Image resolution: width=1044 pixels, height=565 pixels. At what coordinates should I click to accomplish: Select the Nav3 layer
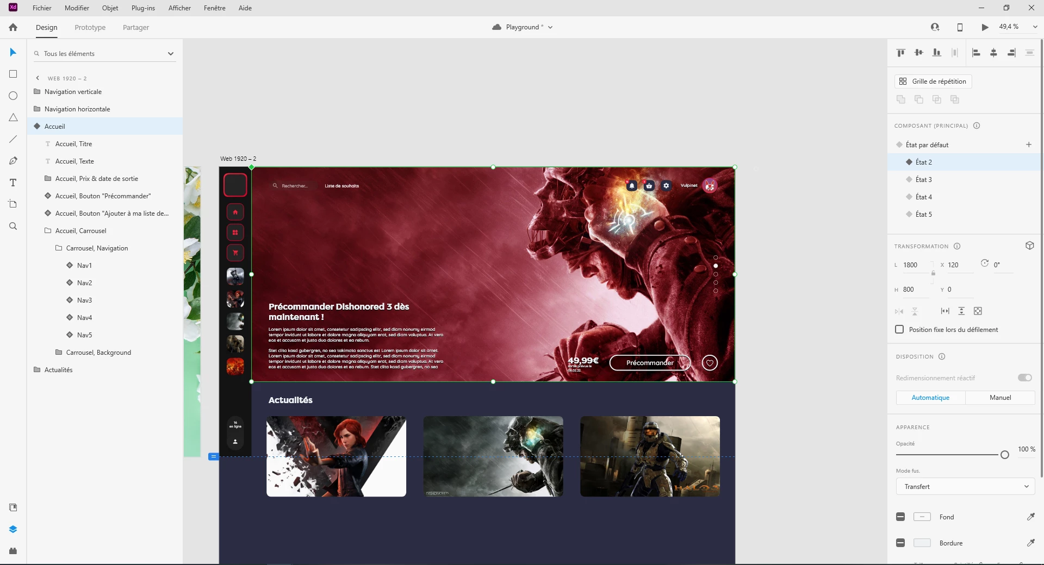click(x=84, y=300)
